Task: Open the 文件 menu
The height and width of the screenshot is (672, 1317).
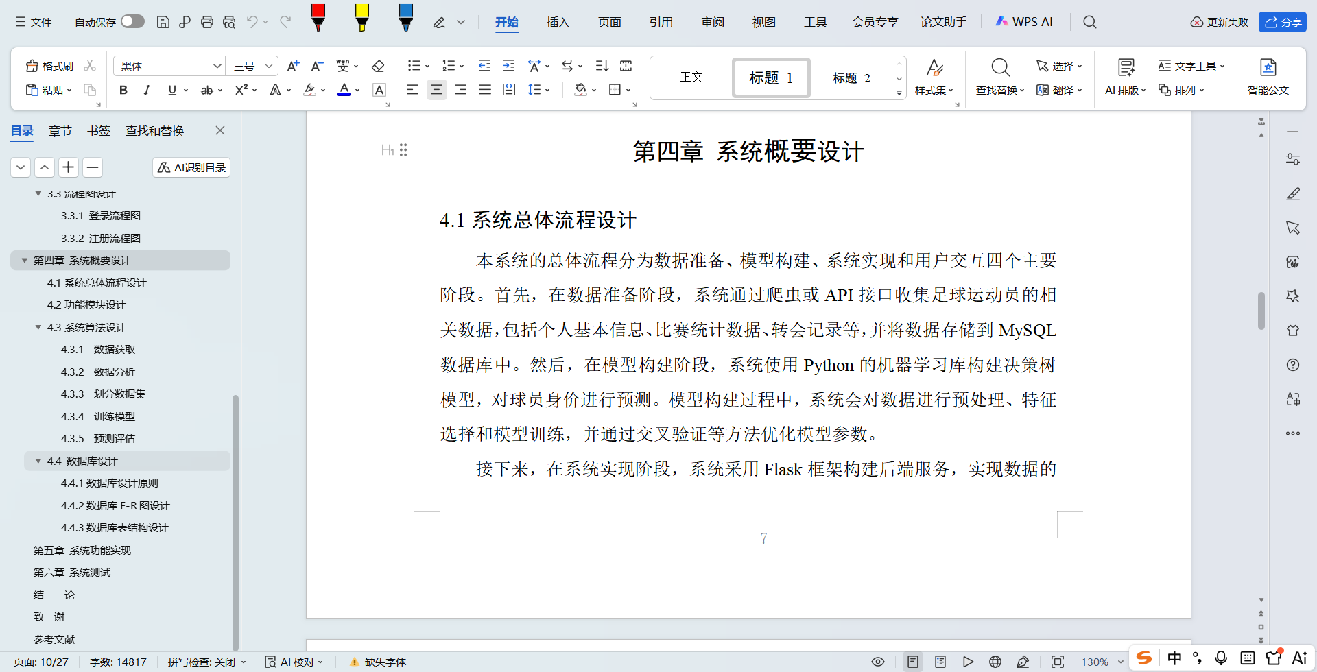Action: click(x=34, y=22)
